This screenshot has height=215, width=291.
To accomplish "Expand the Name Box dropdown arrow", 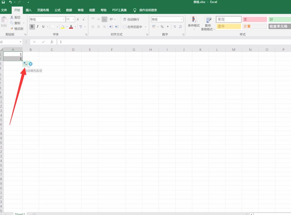I will pyautogui.click(x=20, y=42).
